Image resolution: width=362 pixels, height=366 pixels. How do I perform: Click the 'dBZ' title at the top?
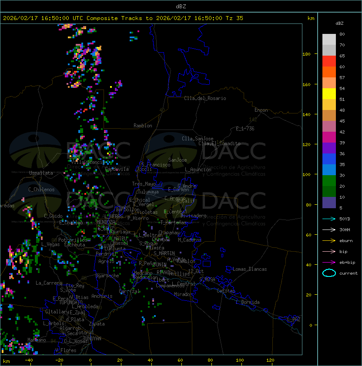click(181, 7)
